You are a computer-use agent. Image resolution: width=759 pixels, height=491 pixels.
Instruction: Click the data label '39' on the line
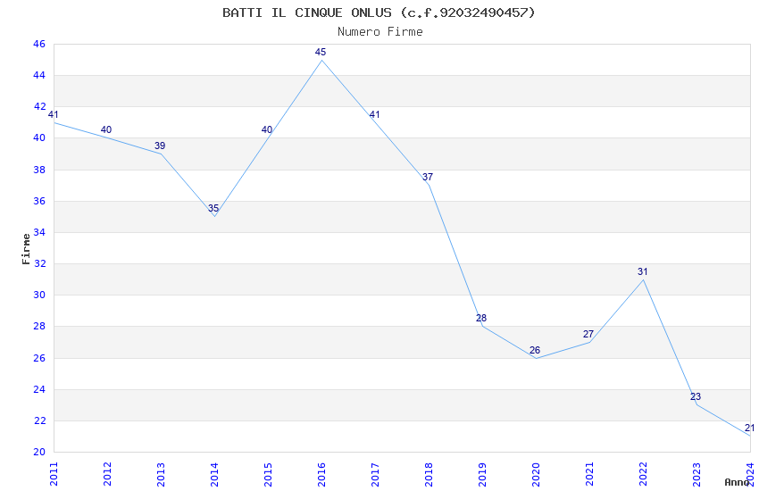(160, 146)
